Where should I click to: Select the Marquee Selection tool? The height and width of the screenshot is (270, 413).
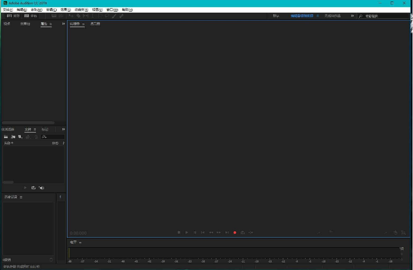(x=100, y=16)
